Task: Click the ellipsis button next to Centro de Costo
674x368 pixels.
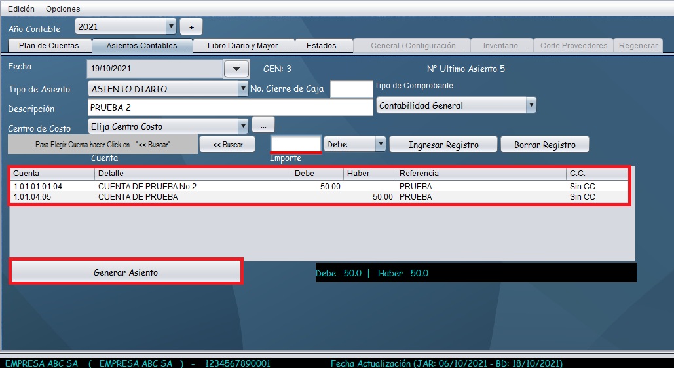Action: tap(263, 124)
